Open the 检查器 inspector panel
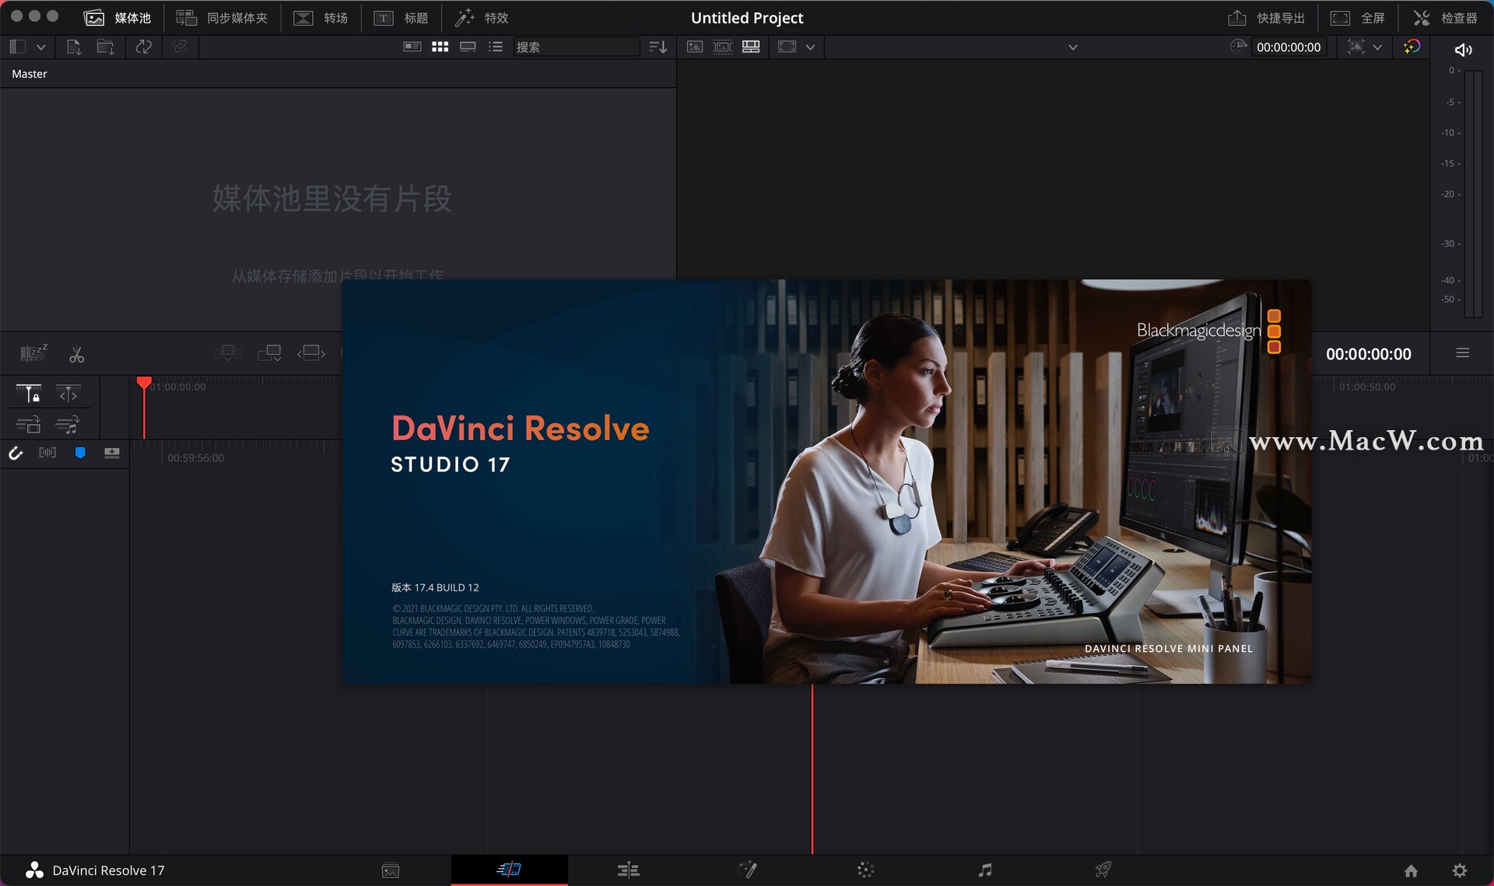The height and width of the screenshot is (886, 1494). (1445, 18)
